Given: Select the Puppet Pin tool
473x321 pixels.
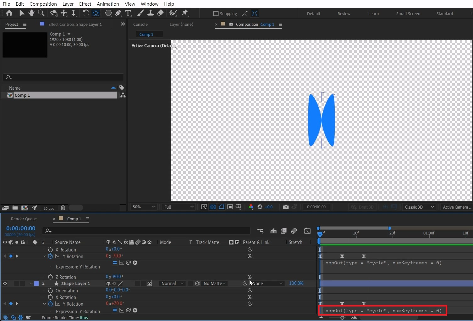Looking at the screenshot, I should 185,13.
